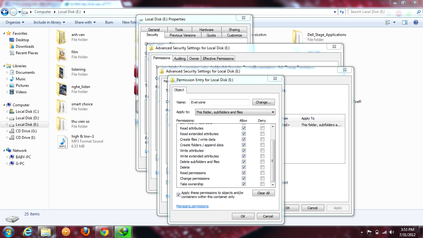Click the Explorer Forward arrow button
Image resolution: width=423 pixels, height=238 pixels.
(13, 12)
